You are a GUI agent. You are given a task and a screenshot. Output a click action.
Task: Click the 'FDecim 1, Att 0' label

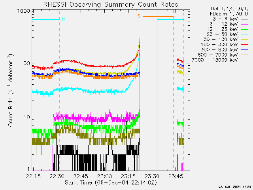tap(229, 14)
